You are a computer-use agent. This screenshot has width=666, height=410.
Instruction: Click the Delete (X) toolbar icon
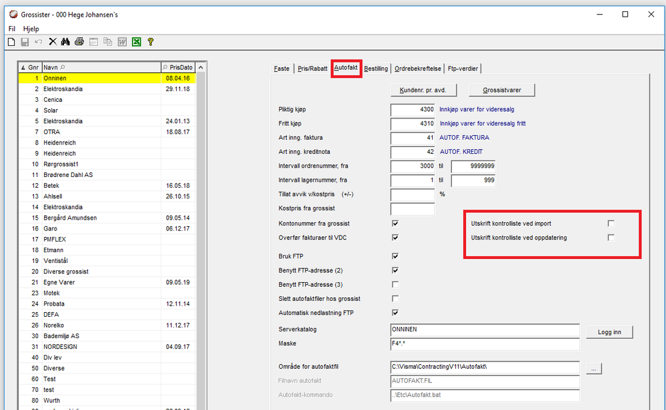tap(53, 42)
